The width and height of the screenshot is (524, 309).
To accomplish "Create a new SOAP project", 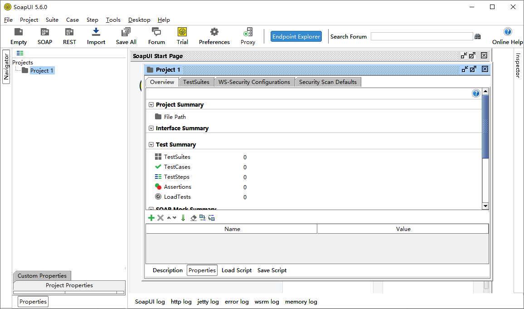I will click(45, 36).
